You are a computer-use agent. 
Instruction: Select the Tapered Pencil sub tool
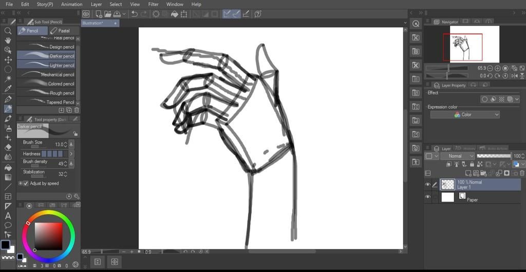coord(46,102)
